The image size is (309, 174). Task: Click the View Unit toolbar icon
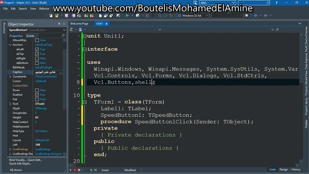[100, 15]
